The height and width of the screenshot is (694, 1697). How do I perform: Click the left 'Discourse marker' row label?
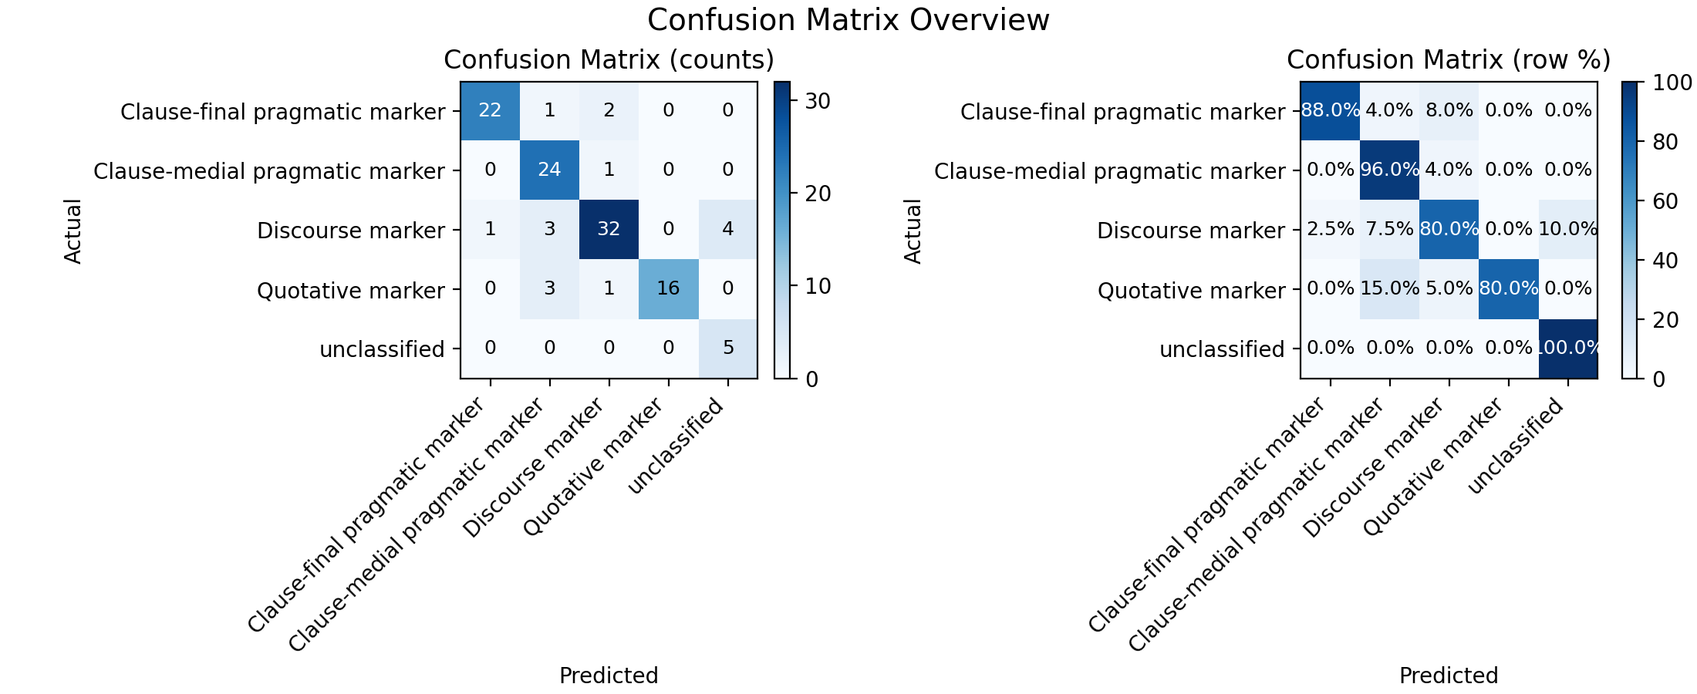pos(351,231)
